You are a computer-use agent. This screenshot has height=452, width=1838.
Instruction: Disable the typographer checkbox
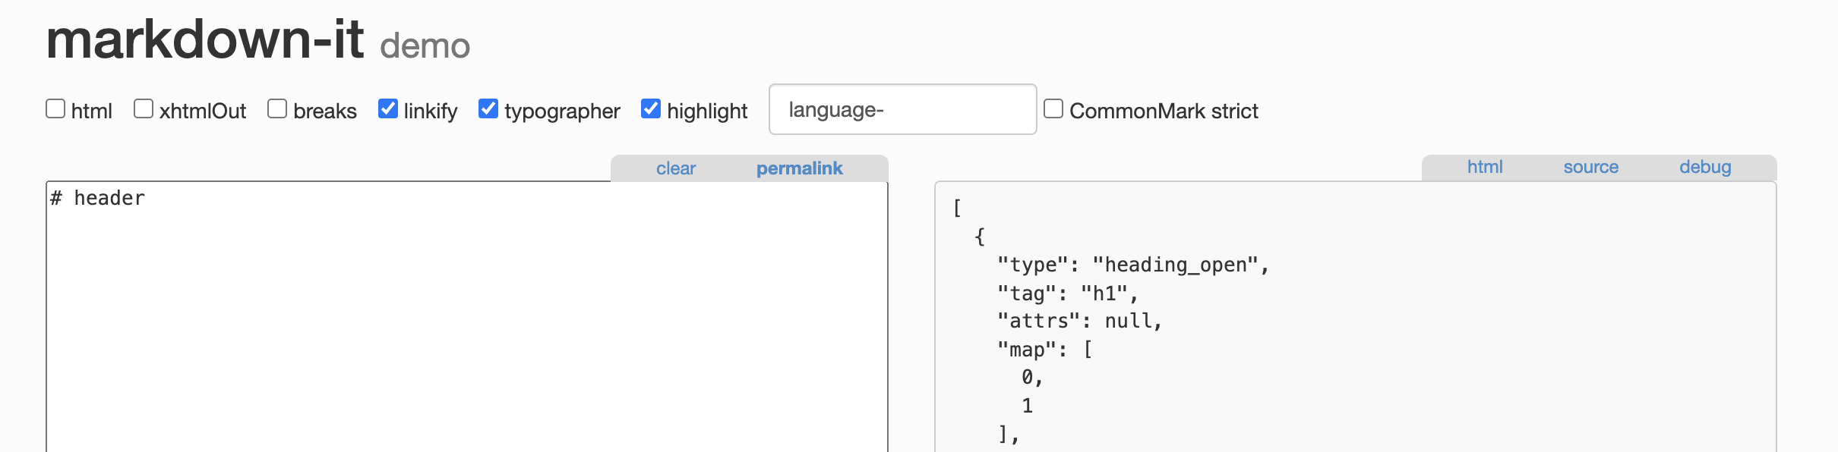pos(488,109)
